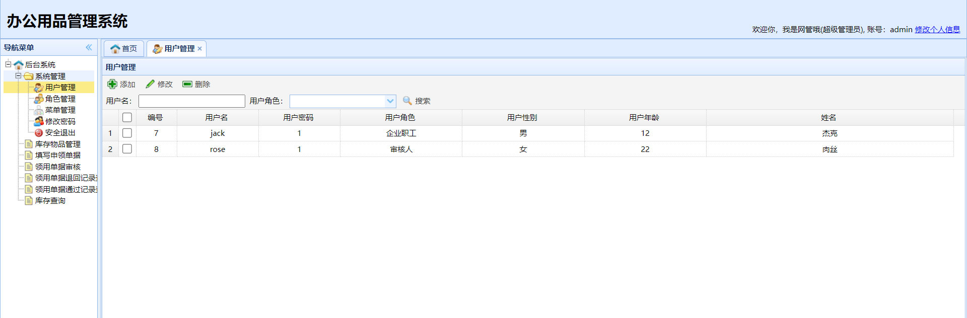Viewport: 967px width, 318px height.
Task: Click the 用户角色 column header
Action: (x=400, y=117)
